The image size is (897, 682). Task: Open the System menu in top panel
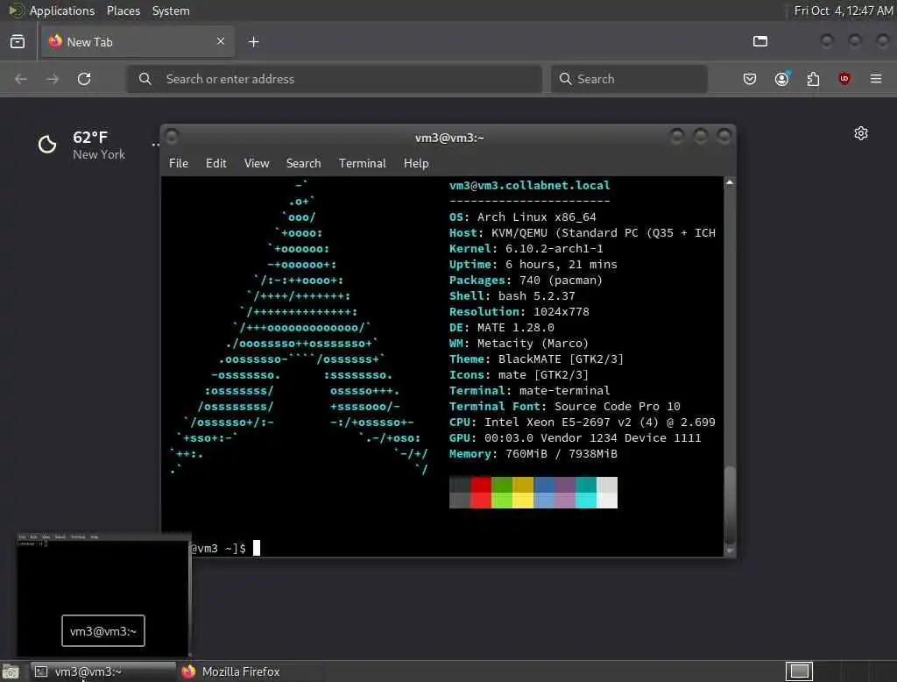point(171,11)
